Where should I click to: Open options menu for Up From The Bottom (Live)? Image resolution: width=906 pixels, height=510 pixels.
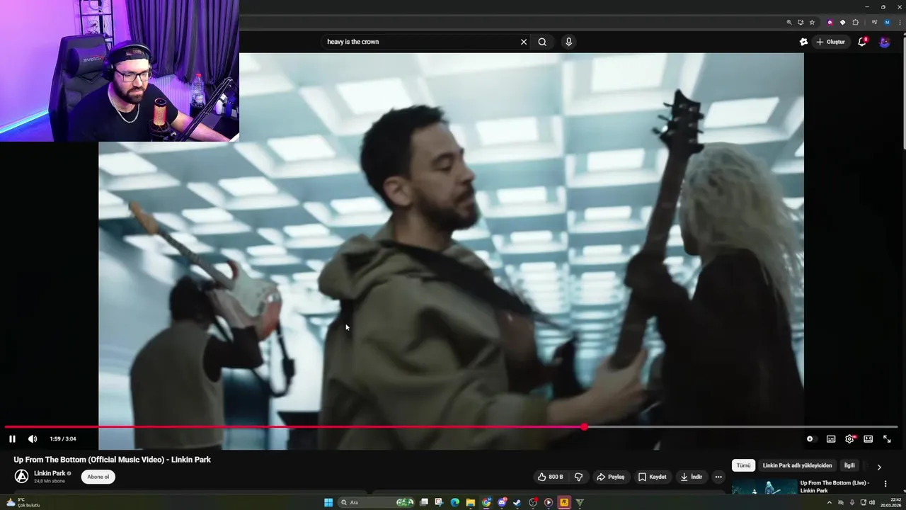[x=885, y=484]
